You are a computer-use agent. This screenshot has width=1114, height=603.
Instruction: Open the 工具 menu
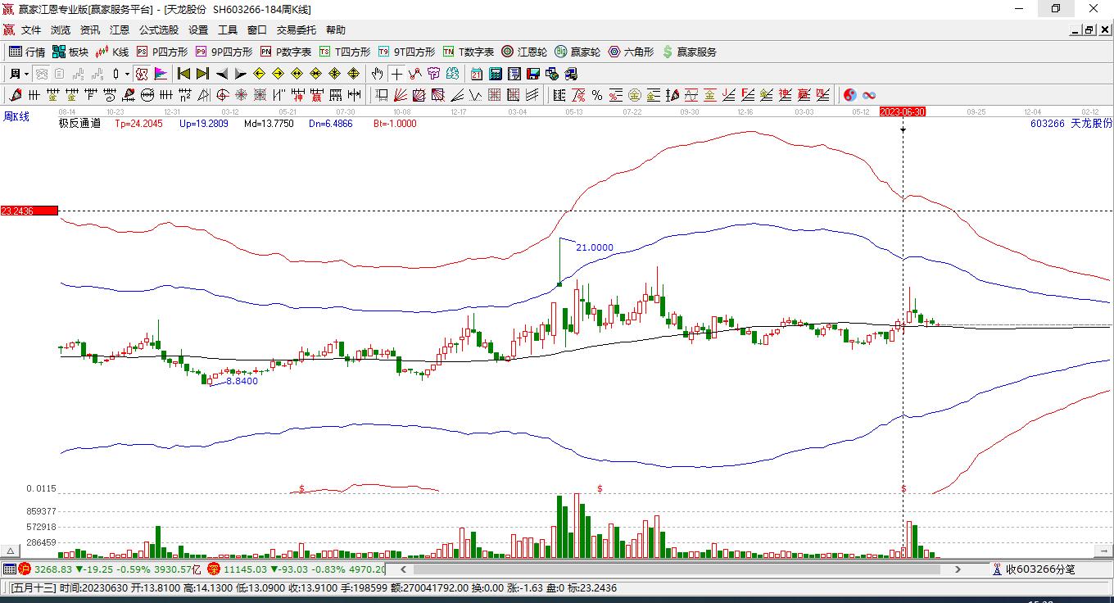pyautogui.click(x=228, y=30)
